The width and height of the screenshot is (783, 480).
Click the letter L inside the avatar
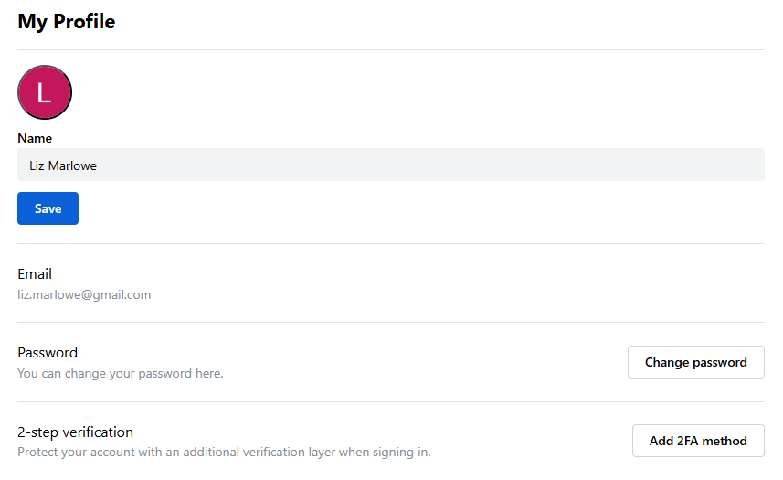coord(44,92)
